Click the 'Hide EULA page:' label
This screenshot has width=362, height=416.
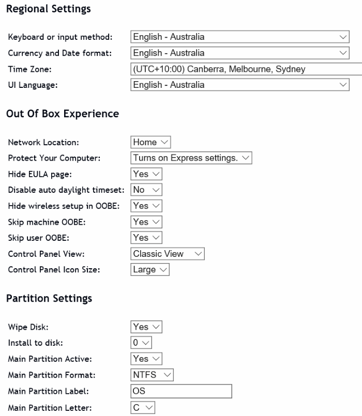coord(40,174)
